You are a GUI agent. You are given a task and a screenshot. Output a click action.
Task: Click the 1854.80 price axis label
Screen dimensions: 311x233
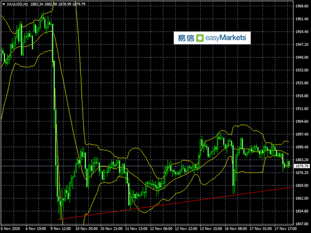(302, 211)
